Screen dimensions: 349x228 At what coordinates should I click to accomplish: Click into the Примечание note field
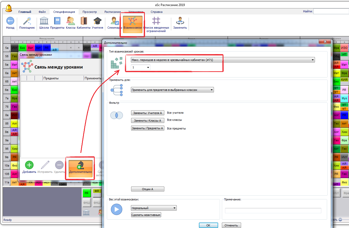coord(273,211)
